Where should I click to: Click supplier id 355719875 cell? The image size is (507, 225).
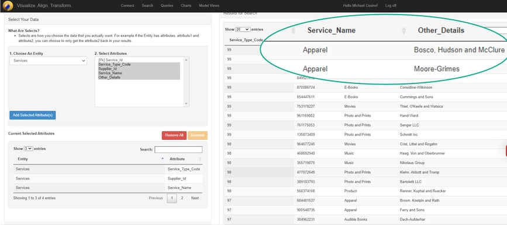306,163
